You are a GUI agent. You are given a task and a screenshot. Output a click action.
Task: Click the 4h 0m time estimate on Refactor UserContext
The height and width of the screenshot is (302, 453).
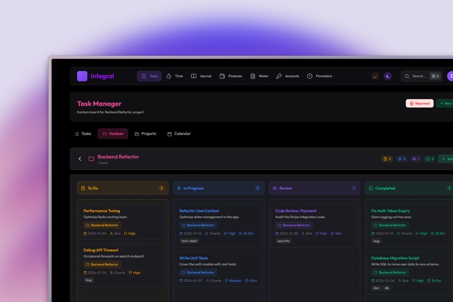[x=246, y=233]
